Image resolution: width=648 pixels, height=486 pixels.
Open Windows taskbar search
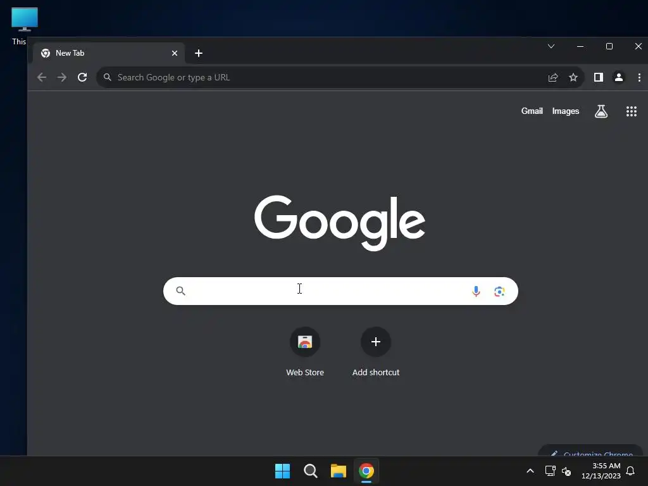[310, 471]
